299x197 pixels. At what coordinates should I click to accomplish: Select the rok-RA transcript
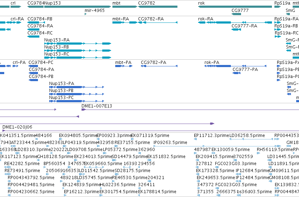(x=235, y=22)
